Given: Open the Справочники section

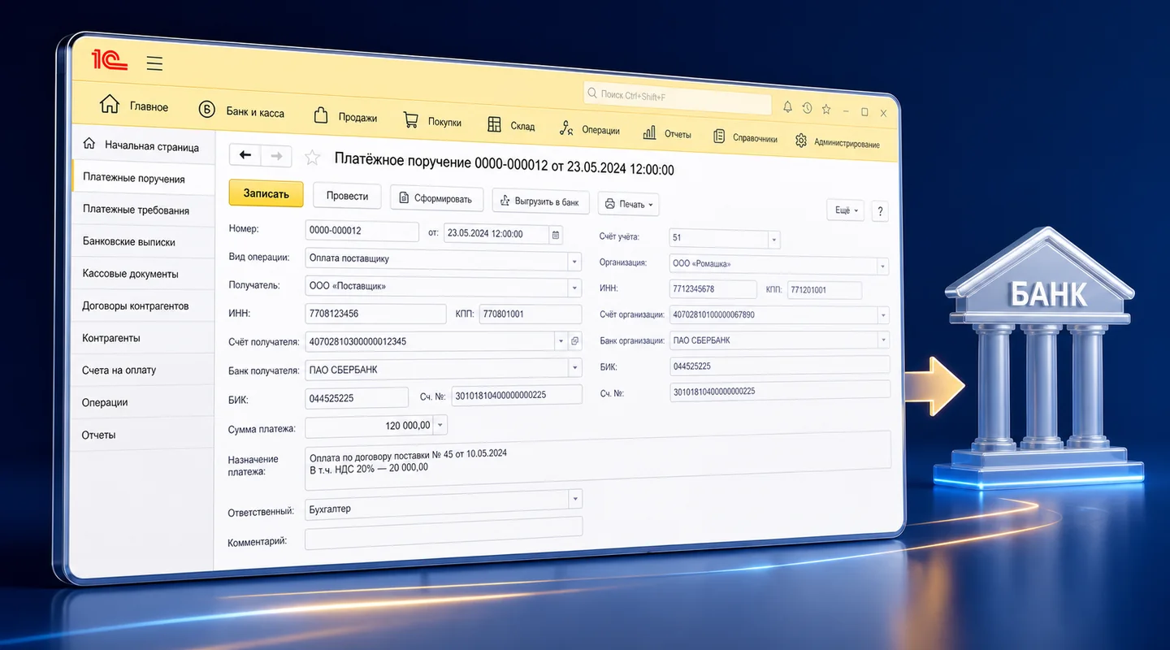Looking at the screenshot, I should click(745, 137).
